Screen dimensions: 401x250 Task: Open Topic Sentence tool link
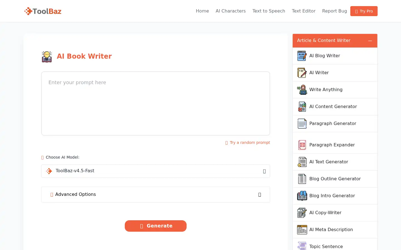click(335, 244)
